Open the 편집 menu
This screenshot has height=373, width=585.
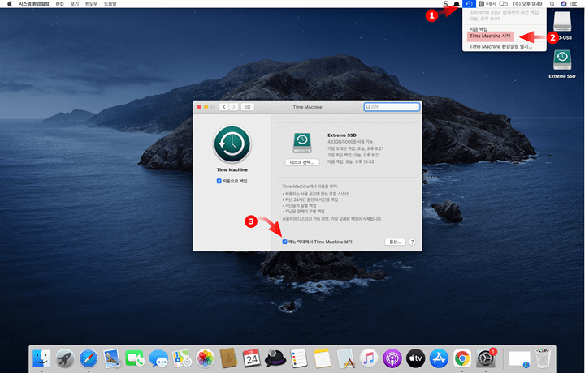(x=59, y=4)
